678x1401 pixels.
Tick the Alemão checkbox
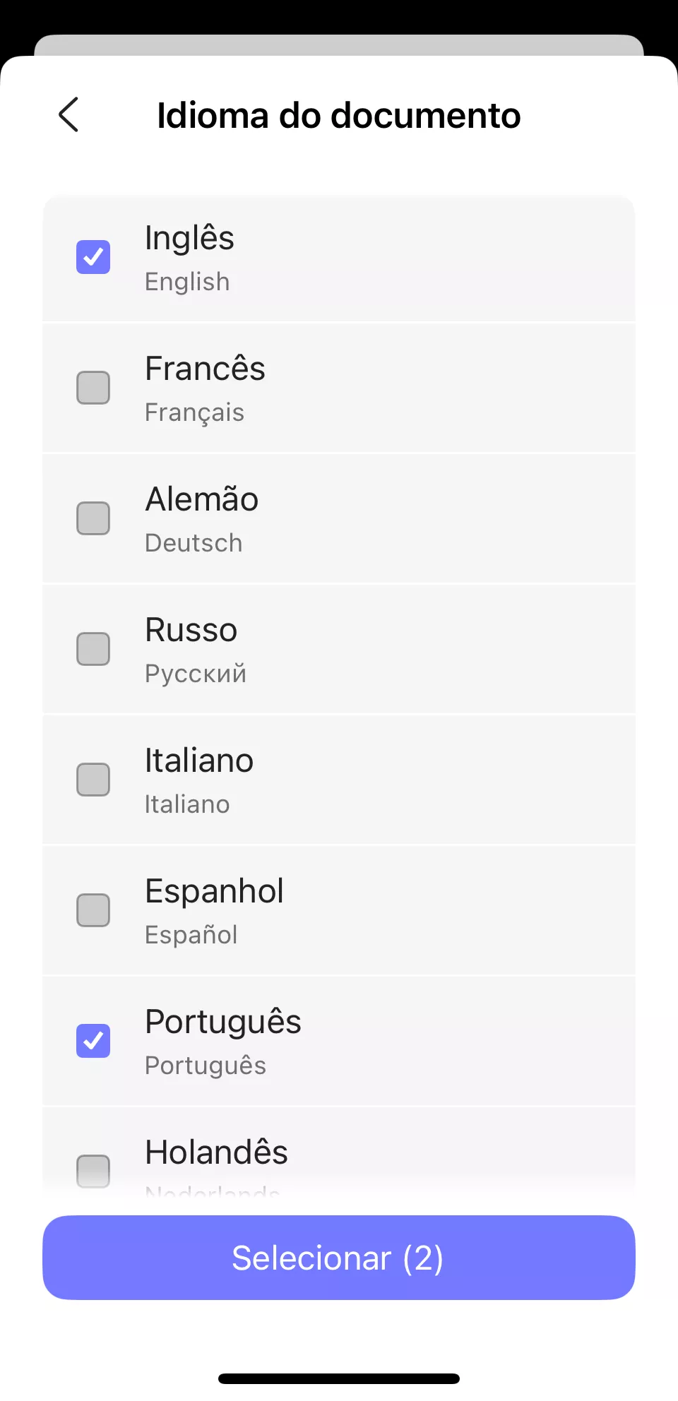[93, 518]
